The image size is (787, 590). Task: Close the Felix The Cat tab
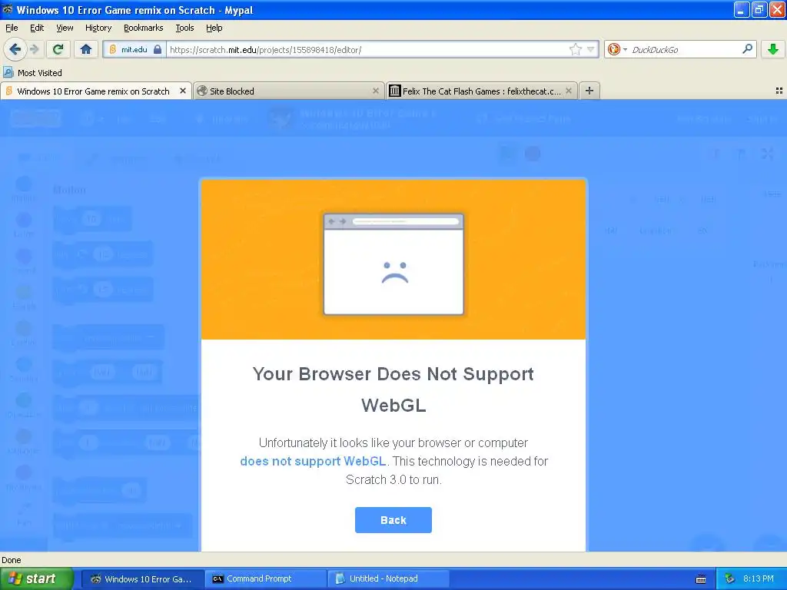[568, 91]
